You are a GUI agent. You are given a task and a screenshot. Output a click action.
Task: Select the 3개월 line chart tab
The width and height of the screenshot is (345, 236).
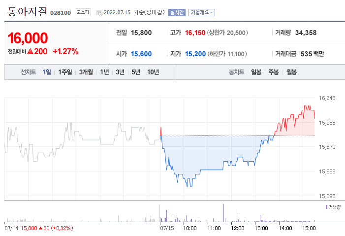pos(86,72)
